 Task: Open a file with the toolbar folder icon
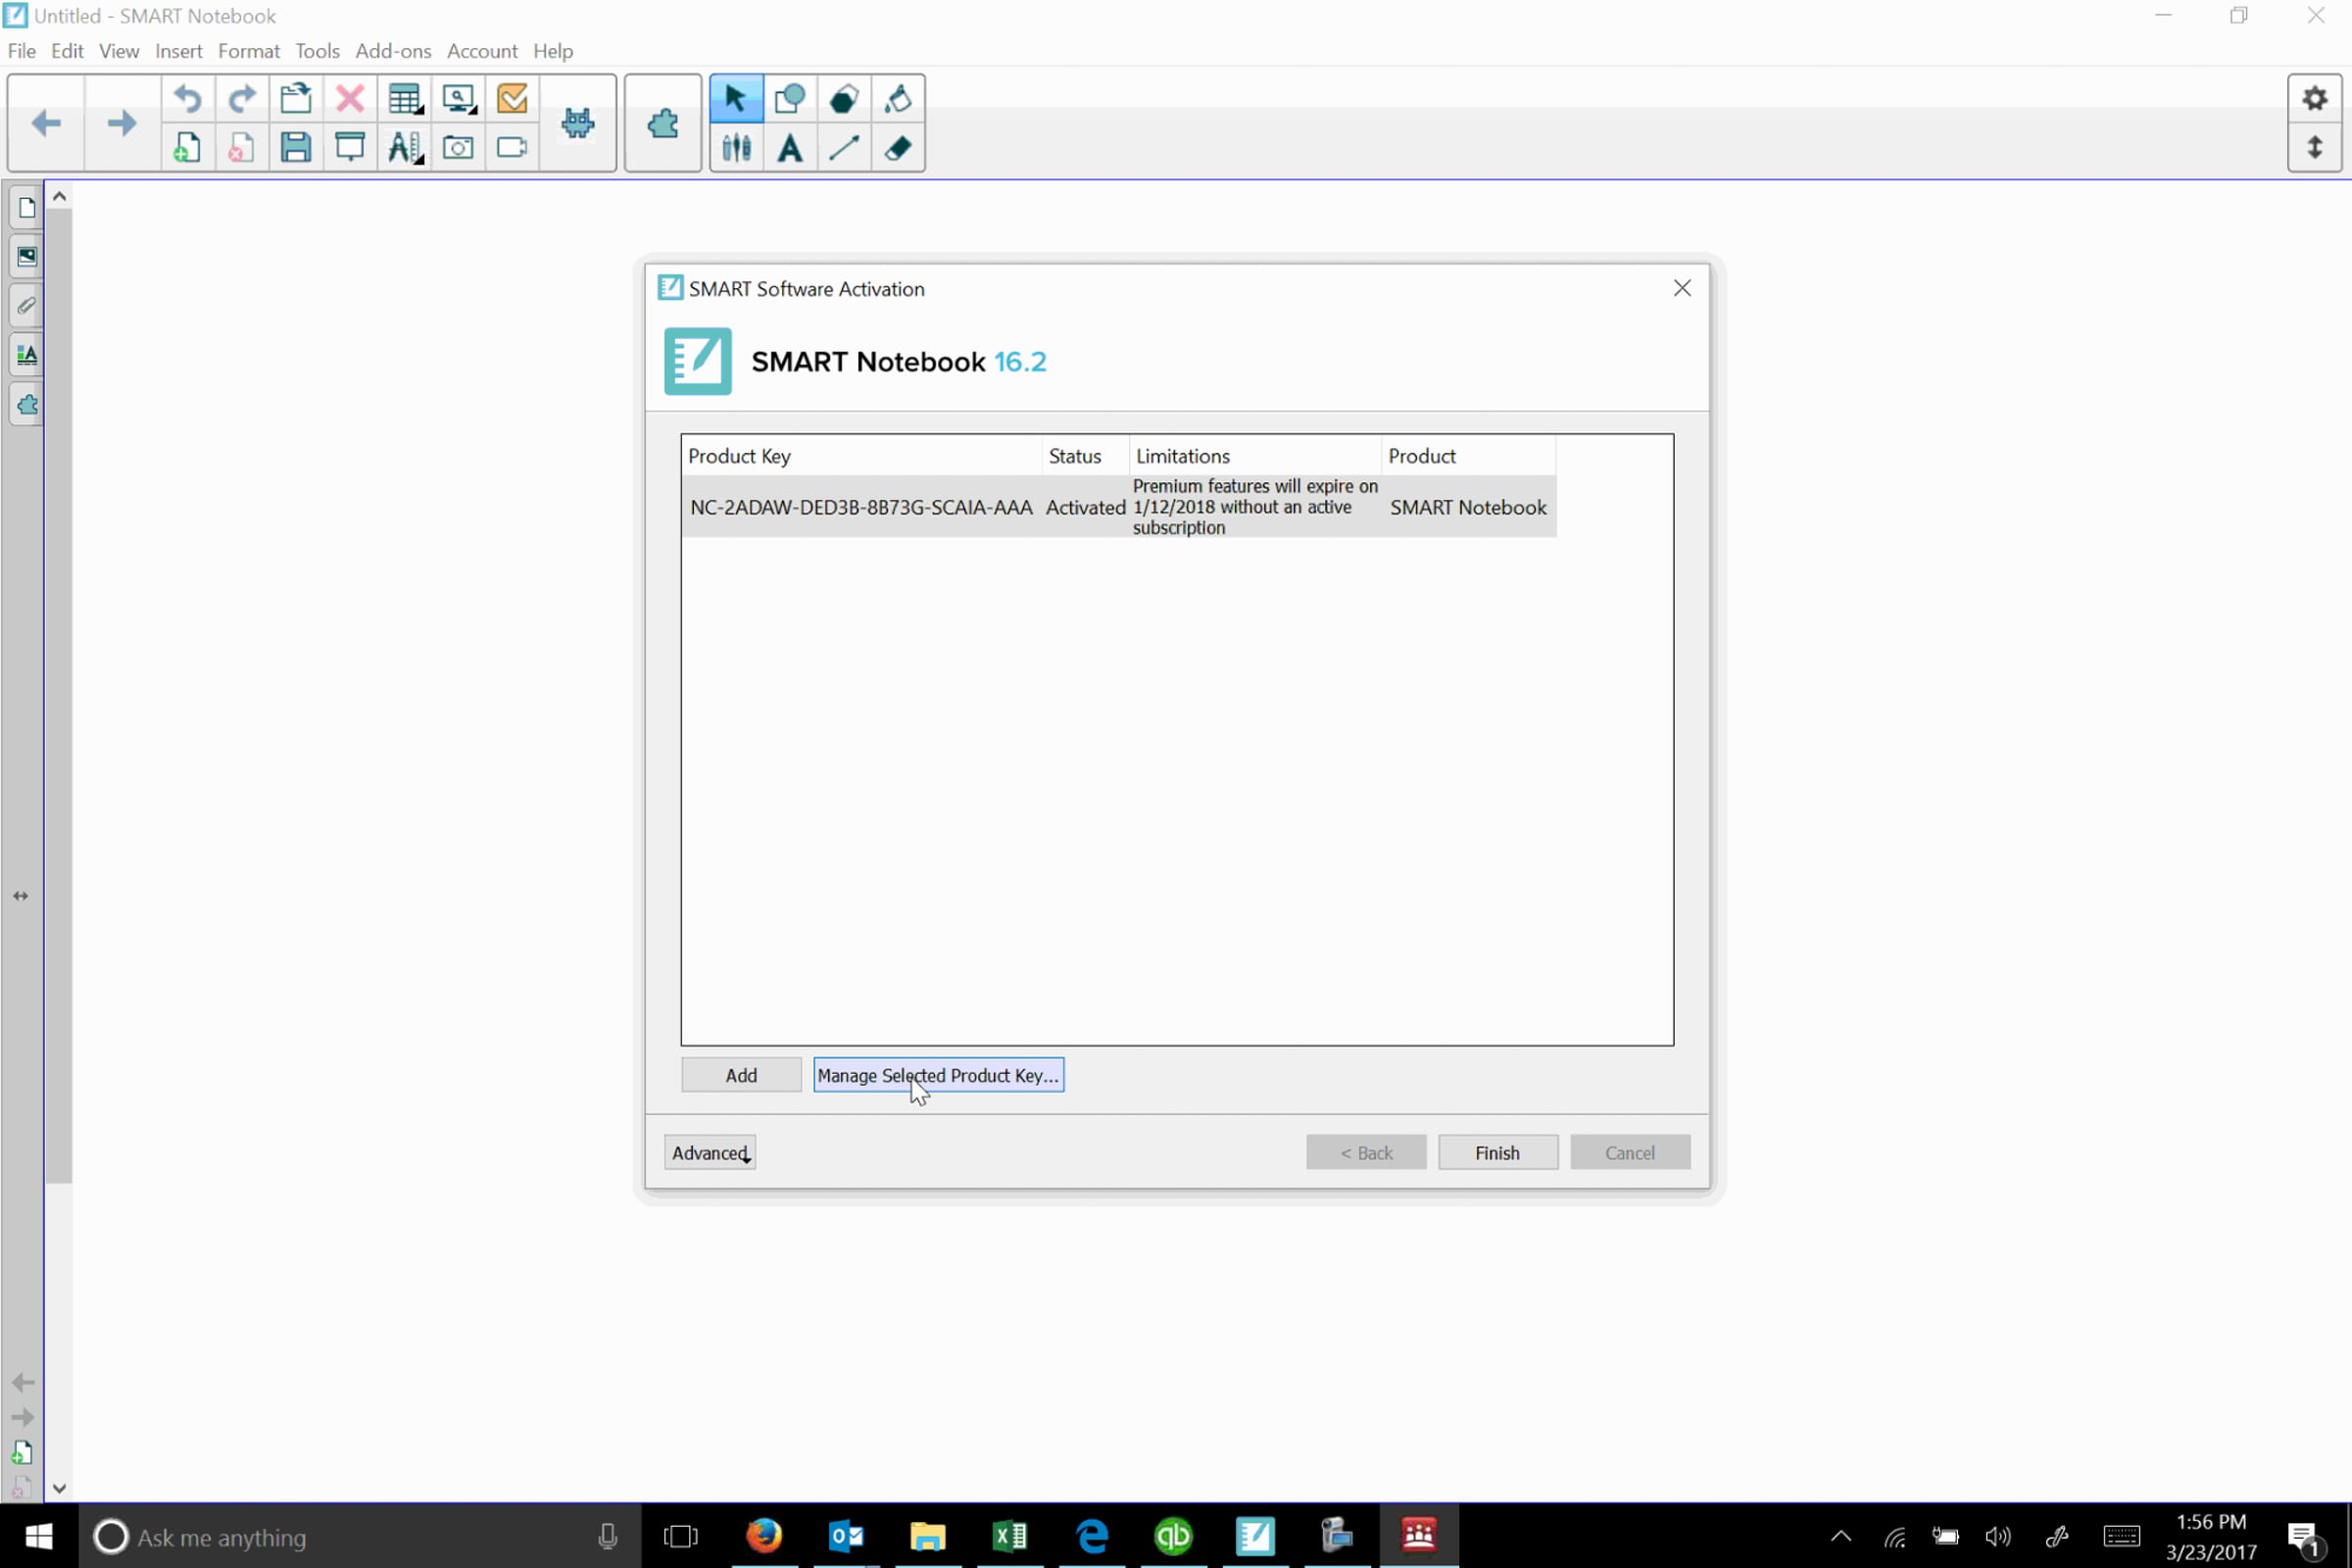pos(296,98)
